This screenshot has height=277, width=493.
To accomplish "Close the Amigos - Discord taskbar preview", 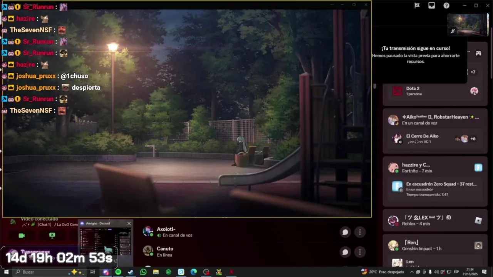I will tap(129, 223).
